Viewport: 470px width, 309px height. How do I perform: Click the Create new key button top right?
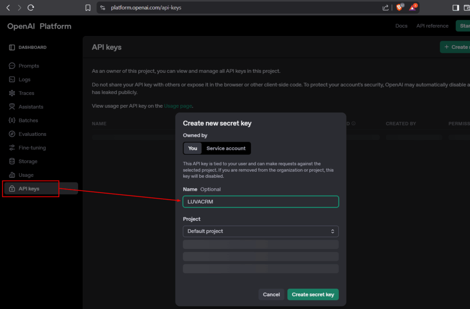pos(455,47)
